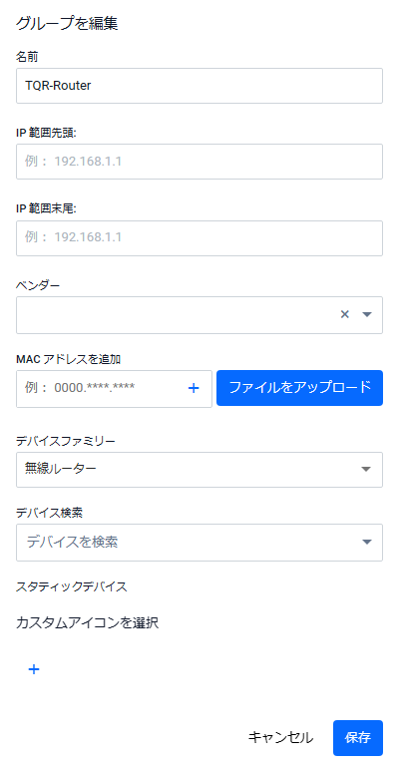Viewport: 399px width, 766px height.
Task: Expand the デバイス検索 dropdown arrow
Action: point(367,542)
